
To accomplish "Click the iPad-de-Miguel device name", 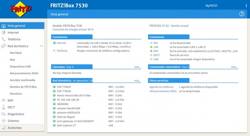I will [66, 117].
